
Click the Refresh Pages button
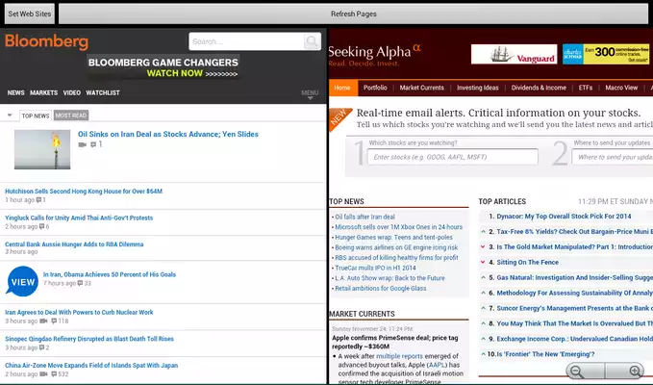(x=354, y=13)
